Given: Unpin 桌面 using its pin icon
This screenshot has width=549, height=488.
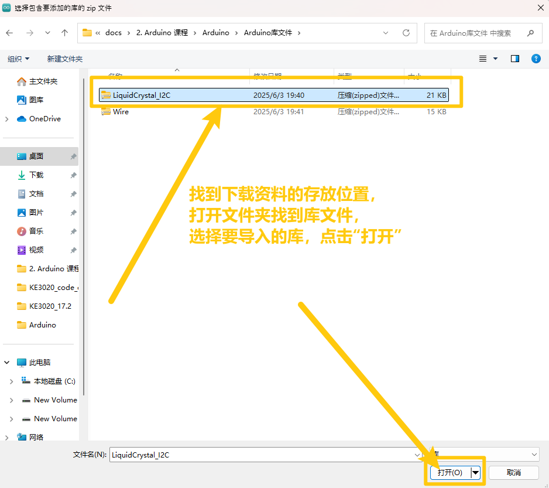Looking at the screenshot, I should click(73, 156).
